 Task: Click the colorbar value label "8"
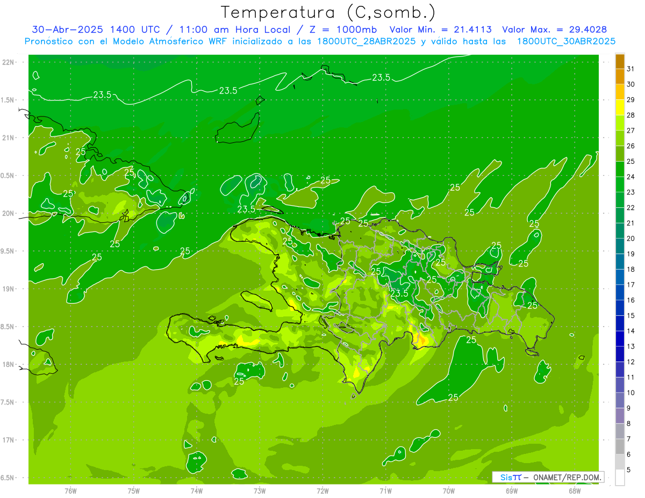(x=629, y=423)
